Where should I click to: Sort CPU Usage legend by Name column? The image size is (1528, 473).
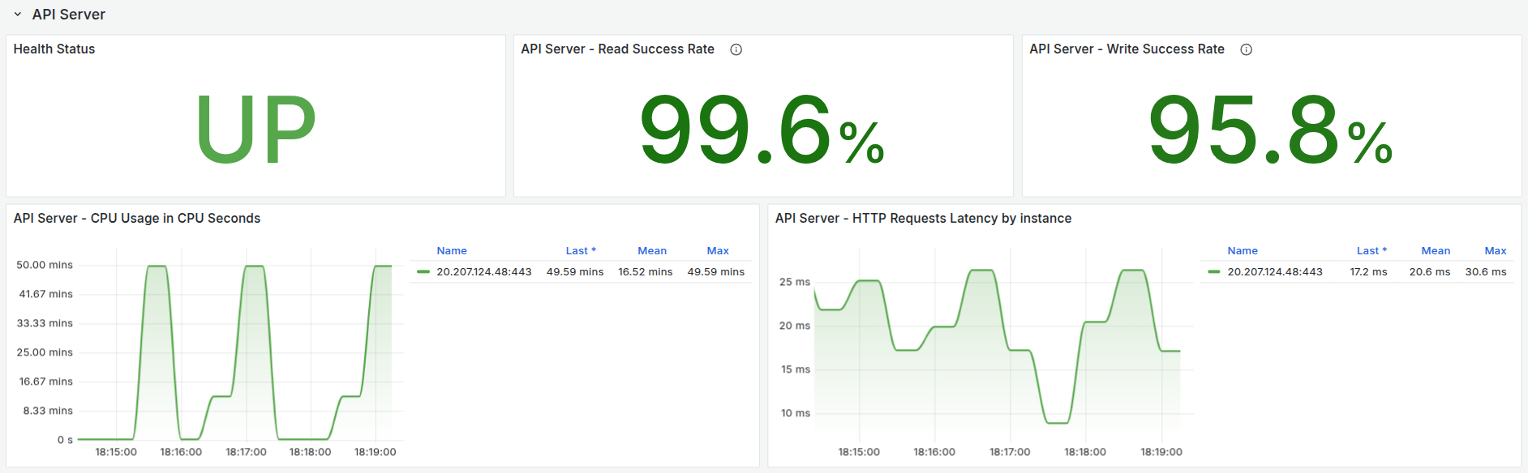tap(452, 251)
